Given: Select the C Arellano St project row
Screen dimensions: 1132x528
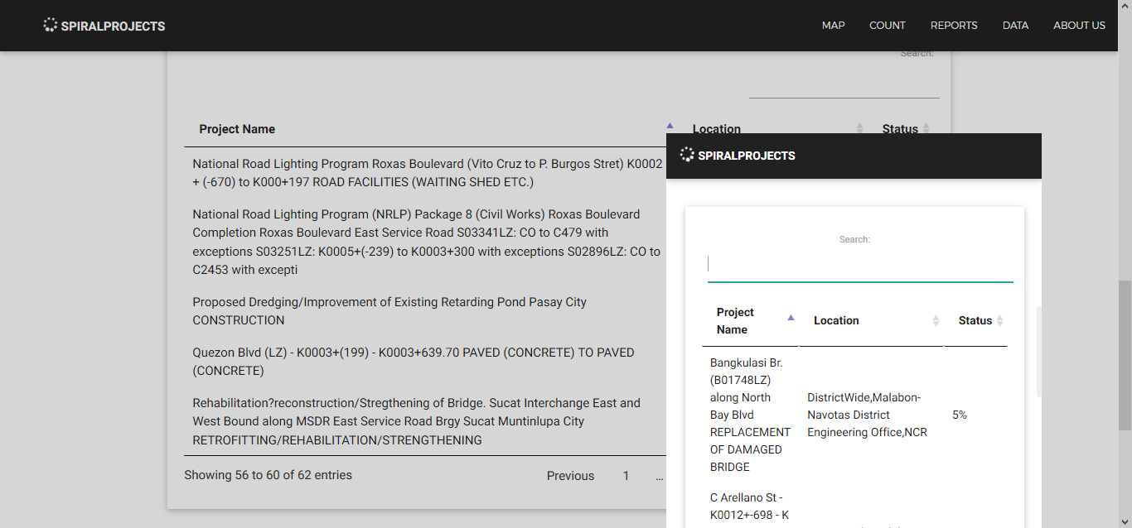Looking at the screenshot, I should [750, 506].
